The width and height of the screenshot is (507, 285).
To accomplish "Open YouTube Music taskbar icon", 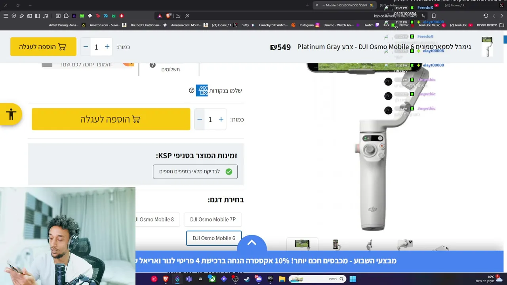I will (154, 279).
